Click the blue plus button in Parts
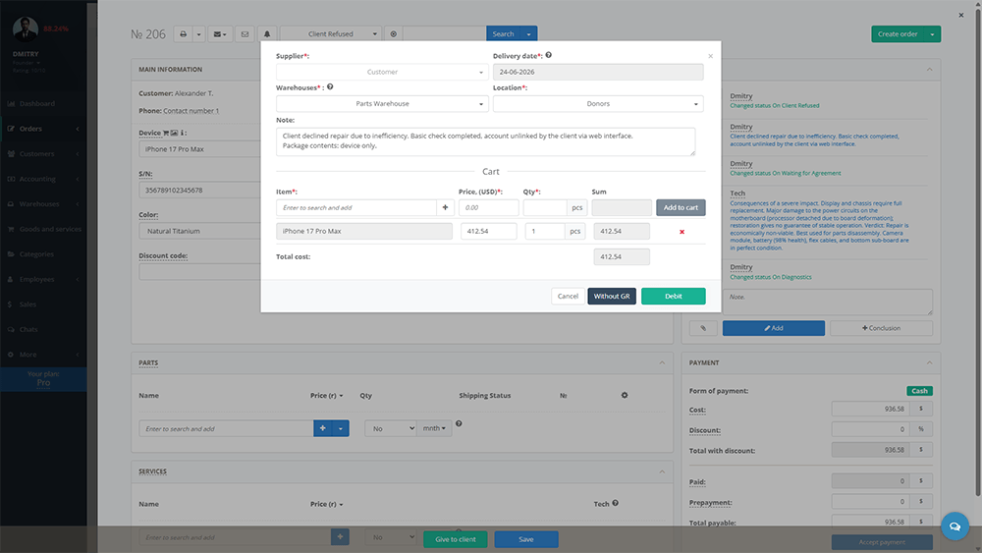 [322, 428]
